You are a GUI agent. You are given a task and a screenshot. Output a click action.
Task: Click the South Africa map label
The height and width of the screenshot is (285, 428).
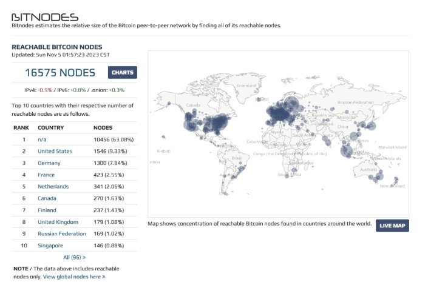[x=290, y=174]
